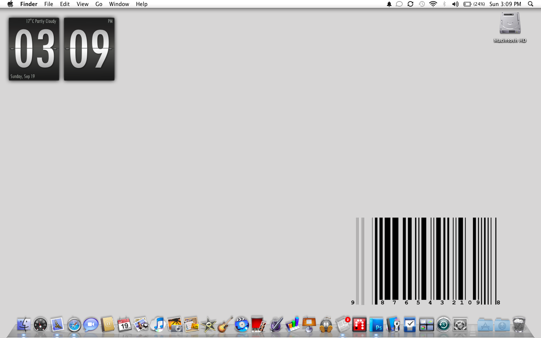This screenshot has height=338, width=541.
Task: Open the bomb character app icon
Action: click(326, 325)
